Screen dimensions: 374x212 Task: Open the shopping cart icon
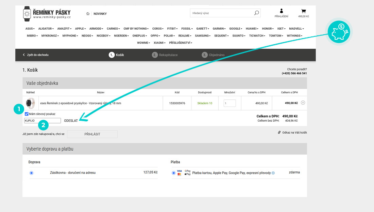click(303, 11)
